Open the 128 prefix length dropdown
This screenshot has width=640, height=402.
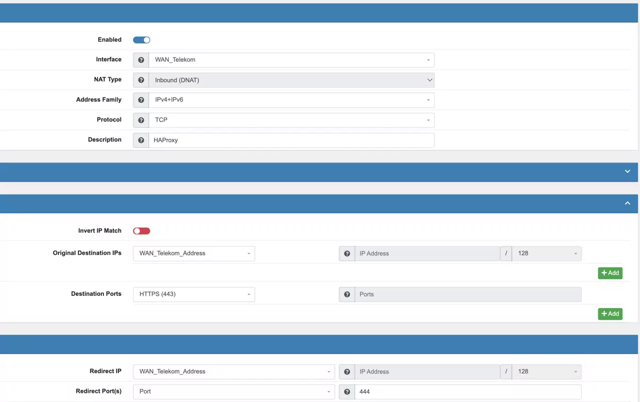click(x=547, y=253)
